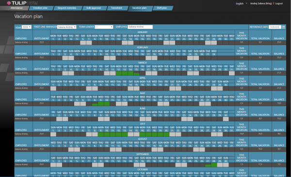Open the Year dropdown
Screen dimensions: 291x177
tap(26, 27)
